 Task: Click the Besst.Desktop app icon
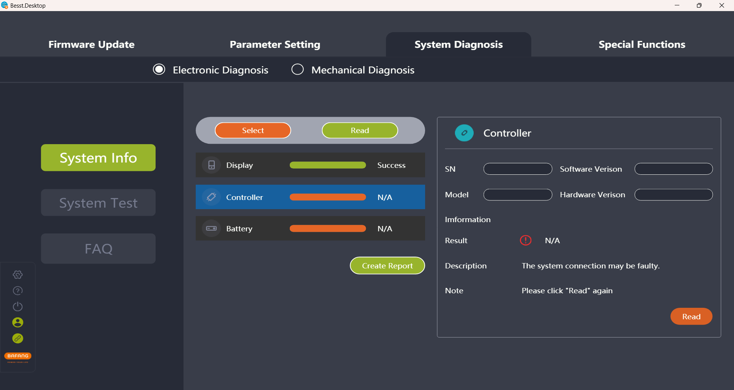click(5, 5)
